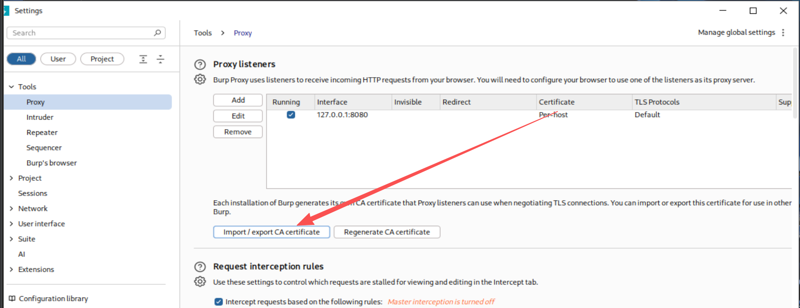Click the Default TLS Protocols cell
Viewport: 800px width, 308px height.
647,115
